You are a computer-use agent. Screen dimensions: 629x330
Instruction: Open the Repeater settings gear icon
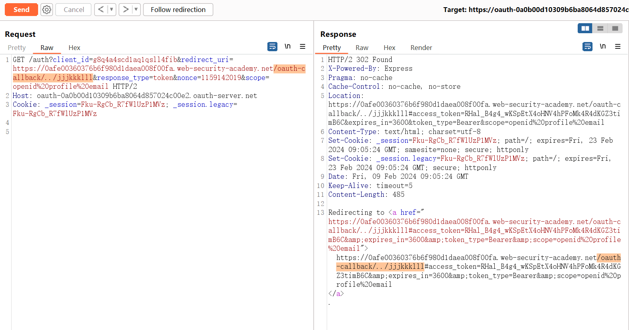tap(47, 10)
